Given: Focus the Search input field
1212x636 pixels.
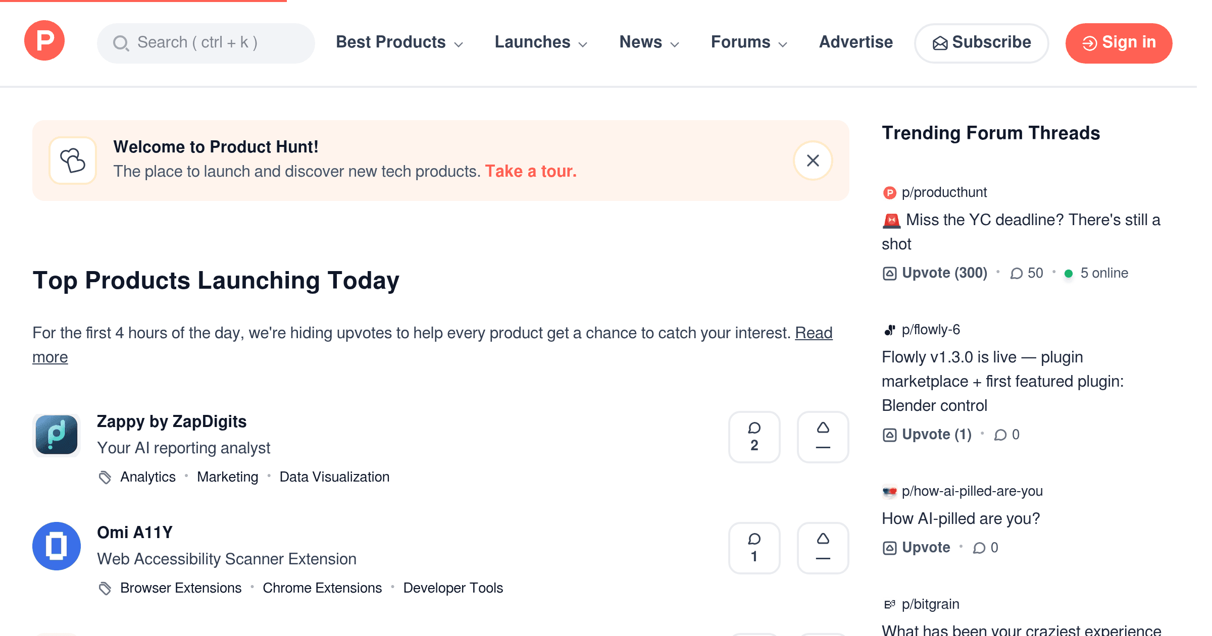Looking at the screenshot, I should coord(206,43).
